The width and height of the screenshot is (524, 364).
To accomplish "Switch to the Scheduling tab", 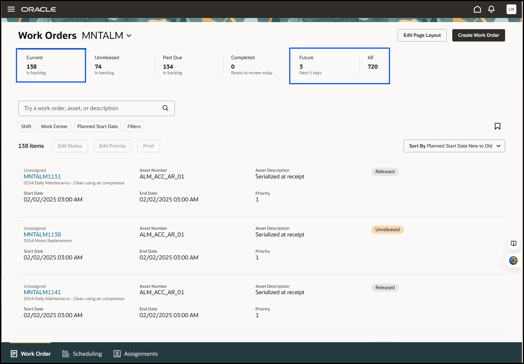I will [x=82, y=354].
